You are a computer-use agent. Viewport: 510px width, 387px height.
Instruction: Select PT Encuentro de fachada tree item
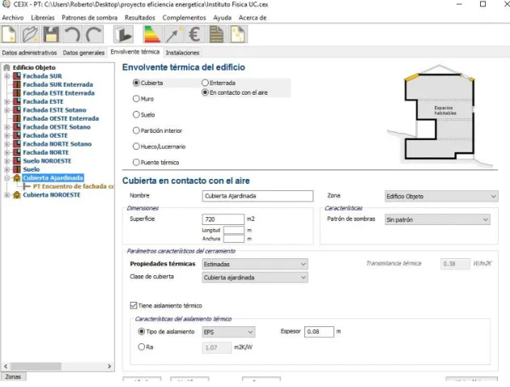click(x=73, y=186)
